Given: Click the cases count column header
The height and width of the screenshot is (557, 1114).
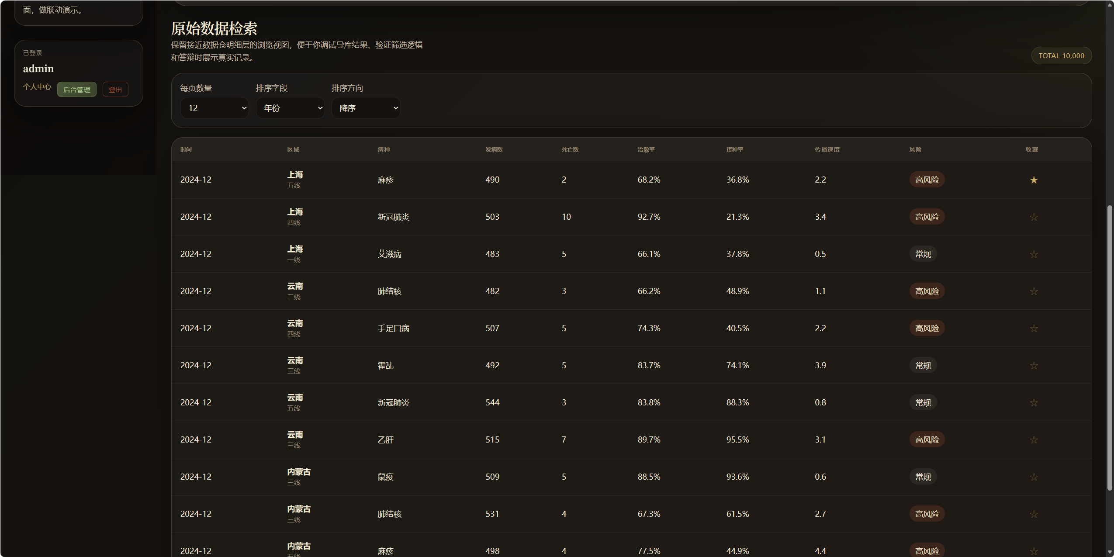Looking at the screenshot, I should (494, 149).
